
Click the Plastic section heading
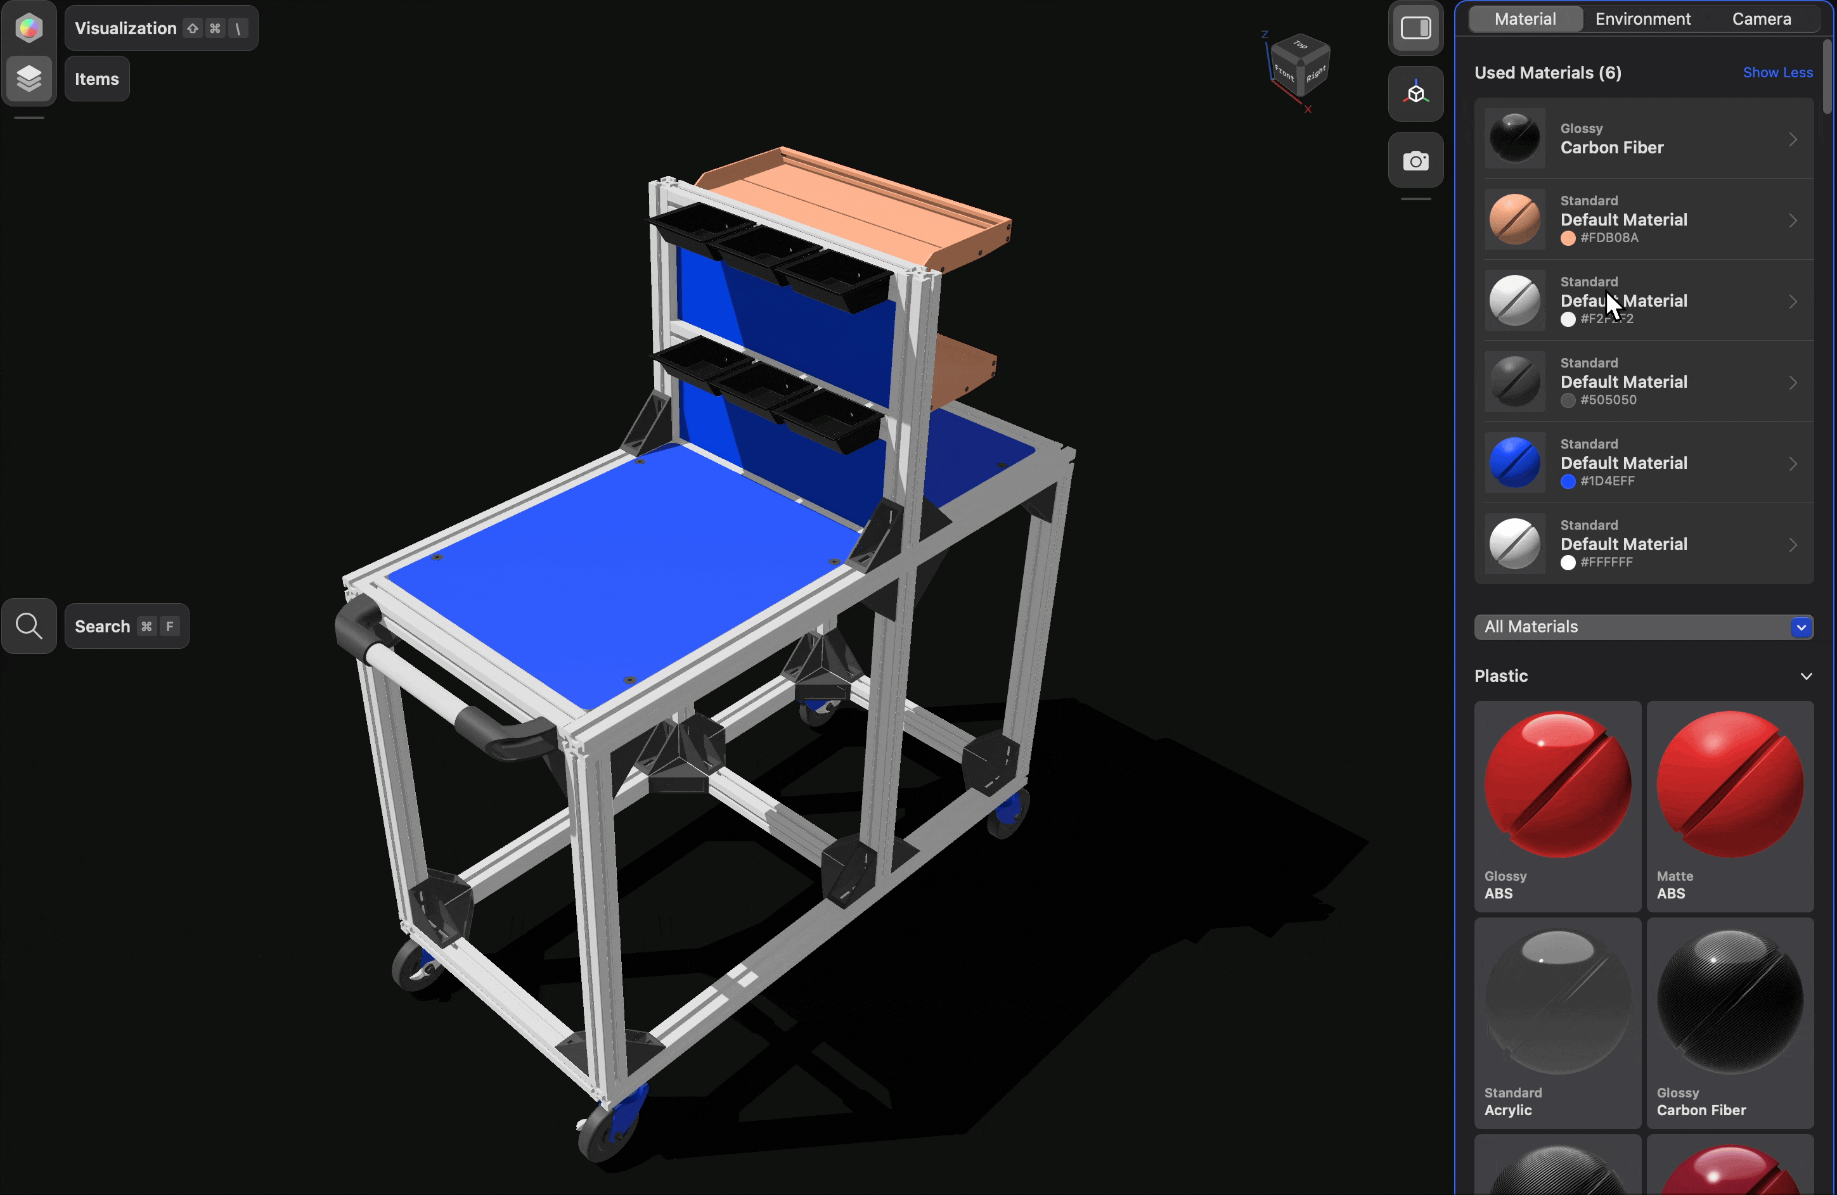1500,676
